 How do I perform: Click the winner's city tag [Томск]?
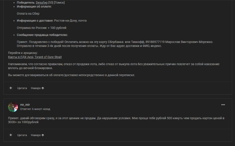tap(60, 2)
